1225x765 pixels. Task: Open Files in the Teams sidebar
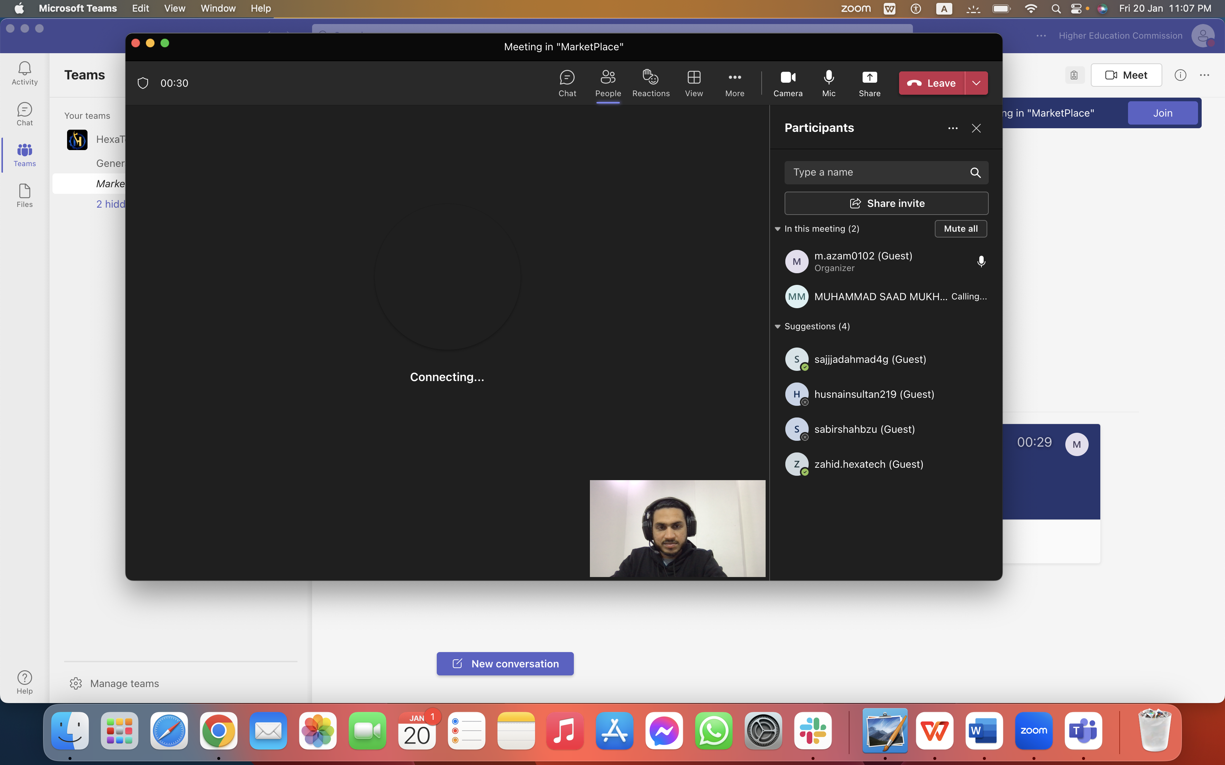pyautogui.click(x=24, y=196)
